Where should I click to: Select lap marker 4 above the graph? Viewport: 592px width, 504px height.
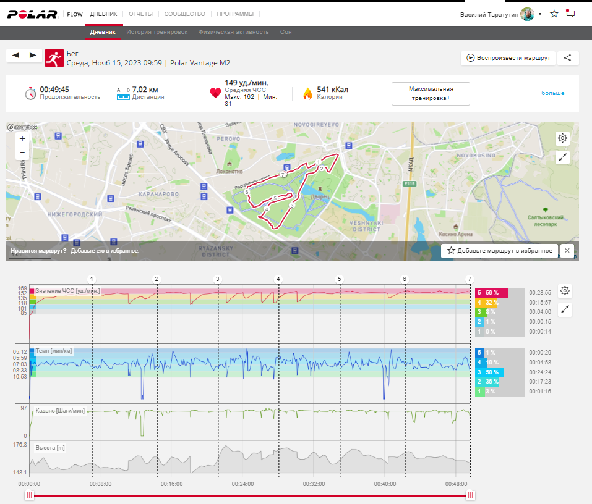(x=278, y=279)
